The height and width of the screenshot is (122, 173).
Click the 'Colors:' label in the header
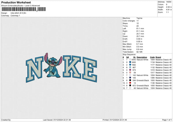point(161,5)
